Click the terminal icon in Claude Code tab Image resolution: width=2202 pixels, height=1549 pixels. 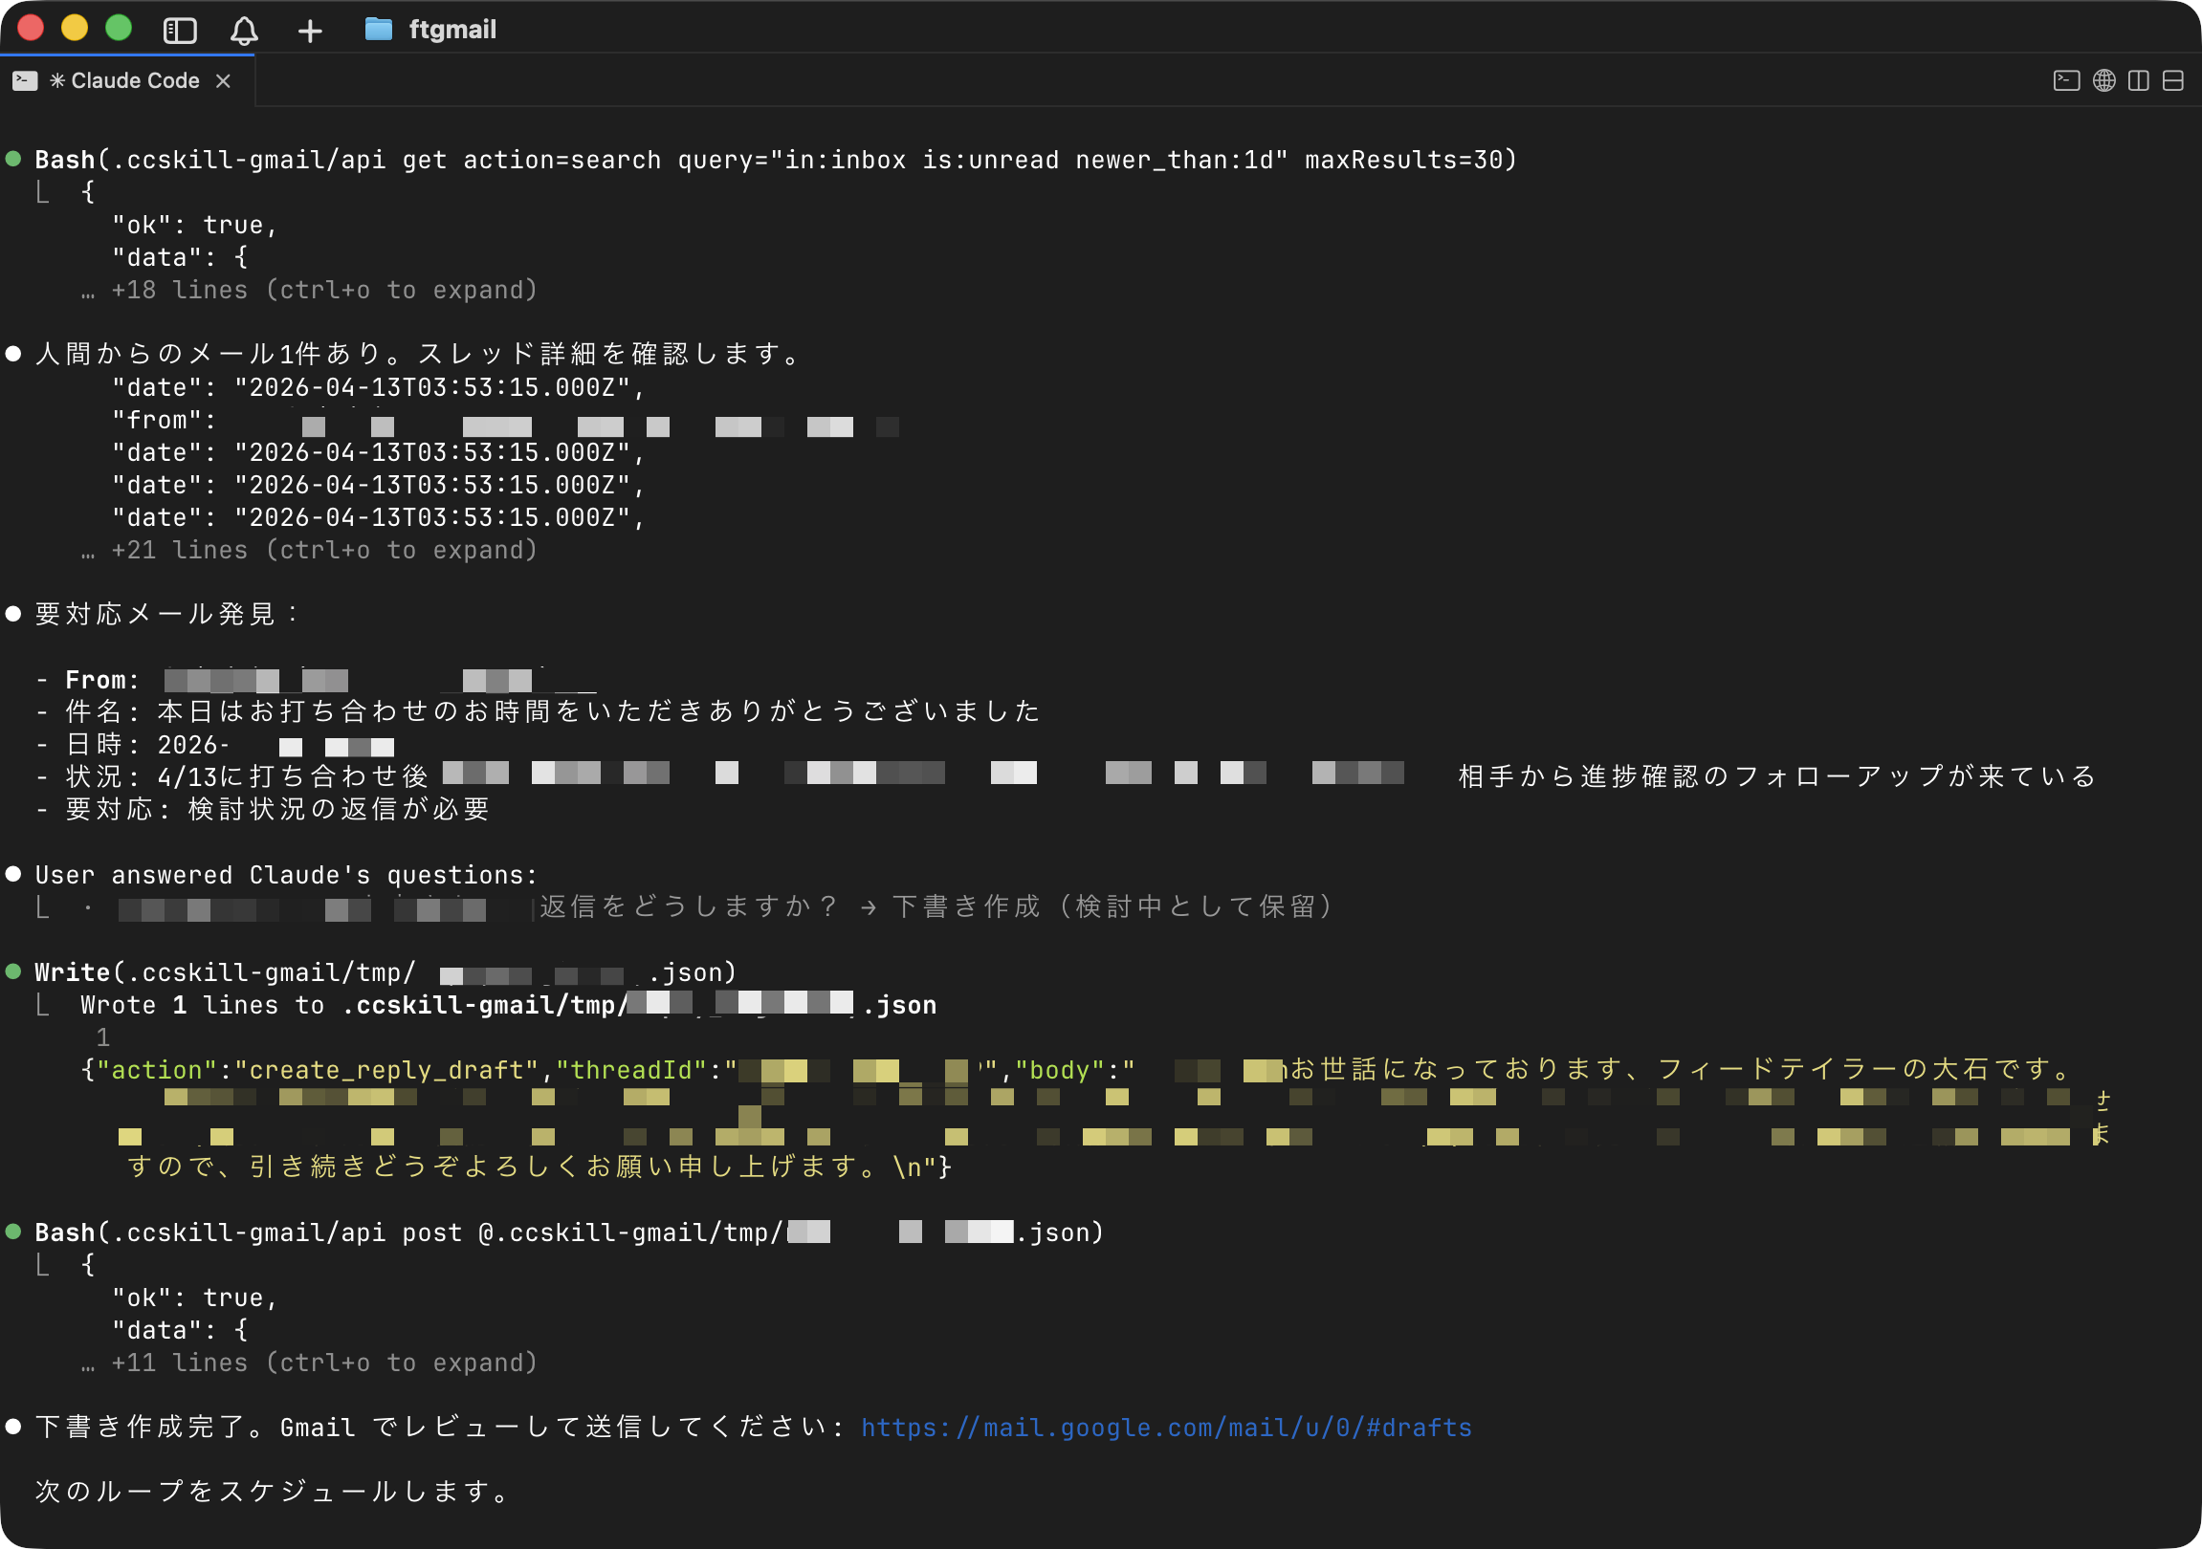[25, 80]
